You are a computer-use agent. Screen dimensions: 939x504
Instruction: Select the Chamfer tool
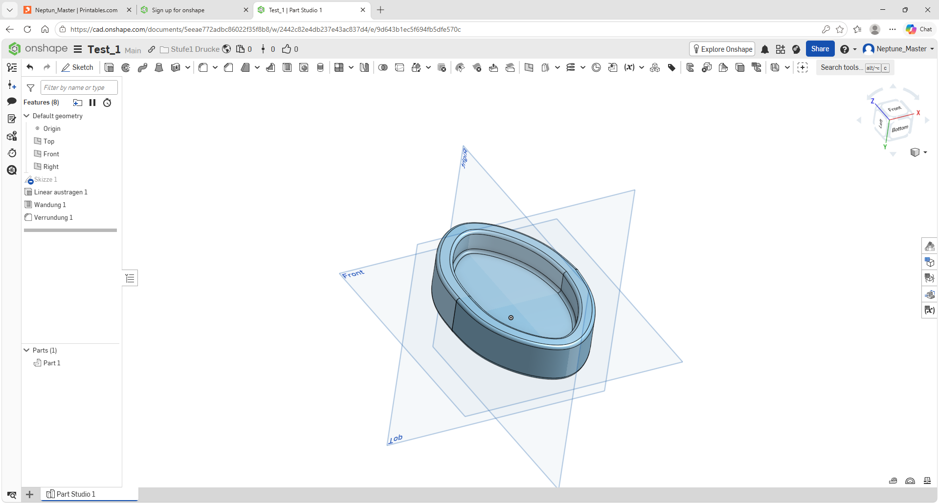pyautogui.click(x=228, y=67)
